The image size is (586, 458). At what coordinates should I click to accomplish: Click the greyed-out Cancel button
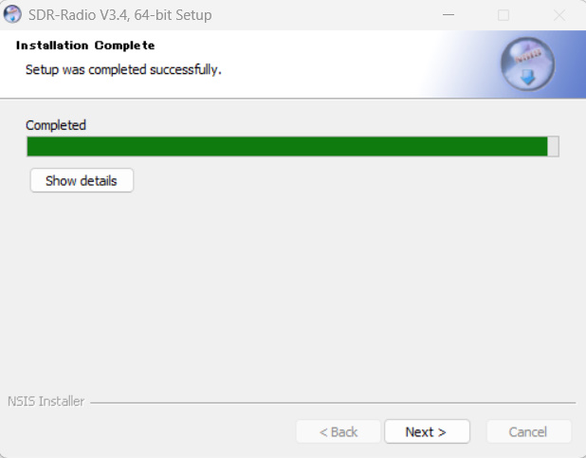tap(528, 431)
